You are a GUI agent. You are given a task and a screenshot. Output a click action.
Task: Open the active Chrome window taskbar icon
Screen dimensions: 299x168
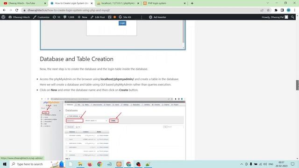click(x=129, y=164)
